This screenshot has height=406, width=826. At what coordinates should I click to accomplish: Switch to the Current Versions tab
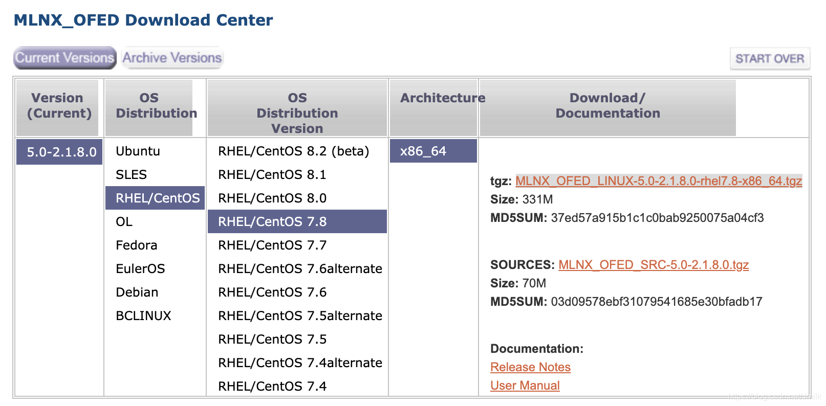pyautogui.click(x=64, y=58)
